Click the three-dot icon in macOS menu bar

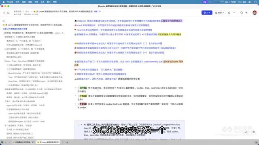click(x=210, y=2)
